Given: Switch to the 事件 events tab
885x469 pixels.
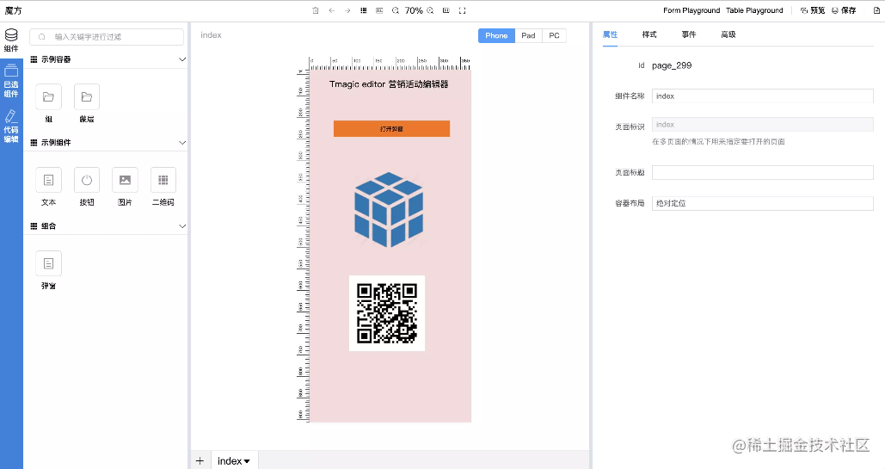Looking at the screenshot, I should point(689,34).
